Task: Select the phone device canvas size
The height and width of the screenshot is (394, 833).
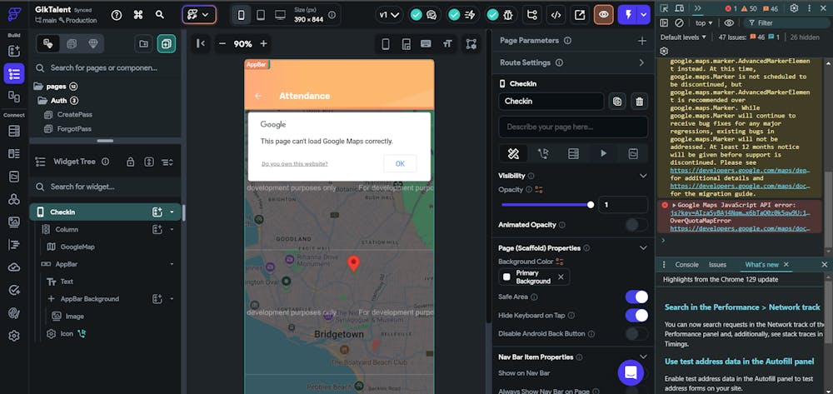Action: click(x=241, y=15)
